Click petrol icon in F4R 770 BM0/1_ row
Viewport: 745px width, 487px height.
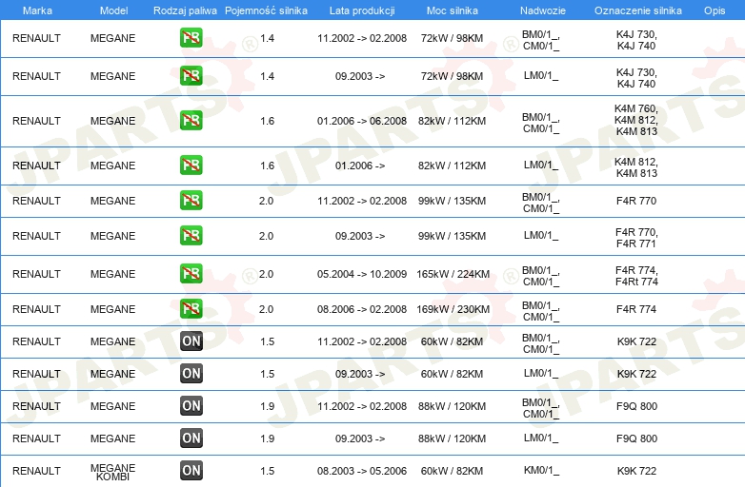[x=191, y=200]
